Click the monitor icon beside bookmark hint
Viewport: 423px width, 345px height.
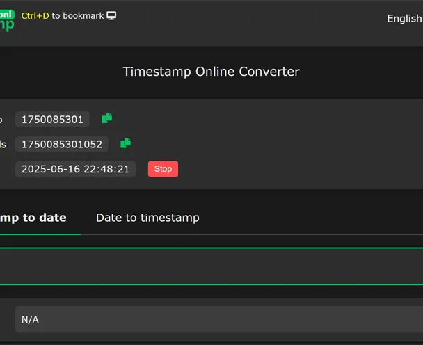tap(111, 15)
